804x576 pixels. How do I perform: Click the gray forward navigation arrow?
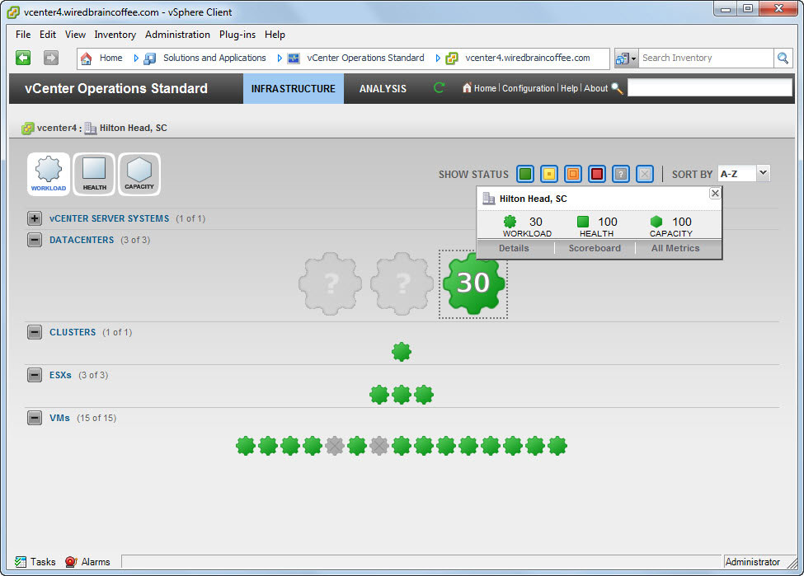(x=51, y=58)
